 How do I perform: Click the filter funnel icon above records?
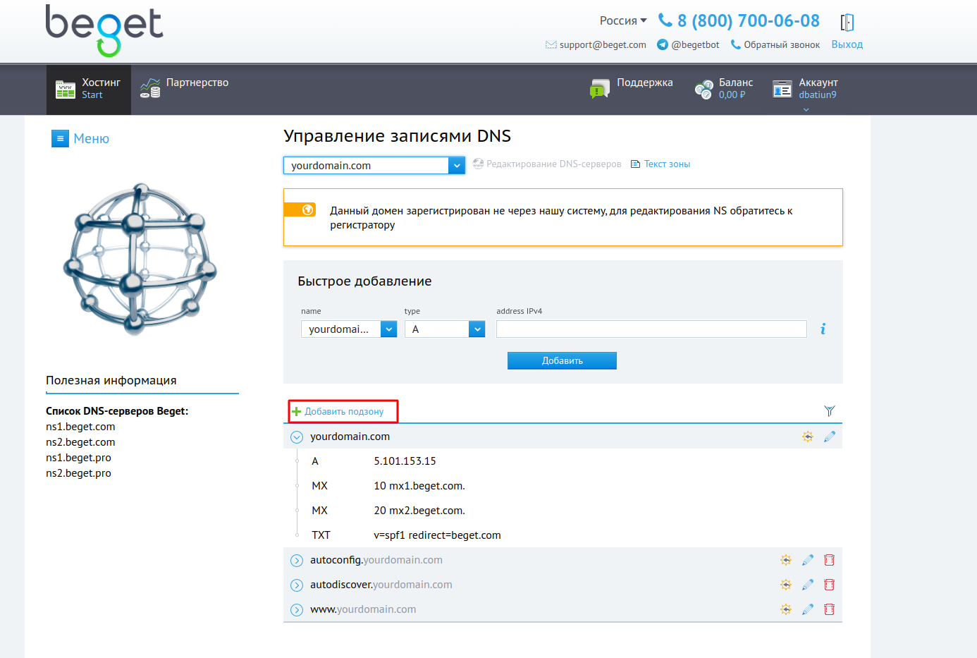pyautogui.click(x=829, y=411)
